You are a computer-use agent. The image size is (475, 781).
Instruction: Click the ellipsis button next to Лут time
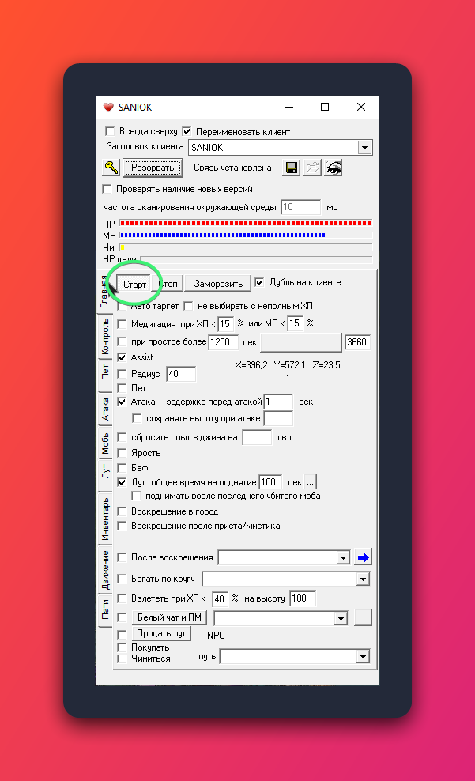[x=311, y=481]
